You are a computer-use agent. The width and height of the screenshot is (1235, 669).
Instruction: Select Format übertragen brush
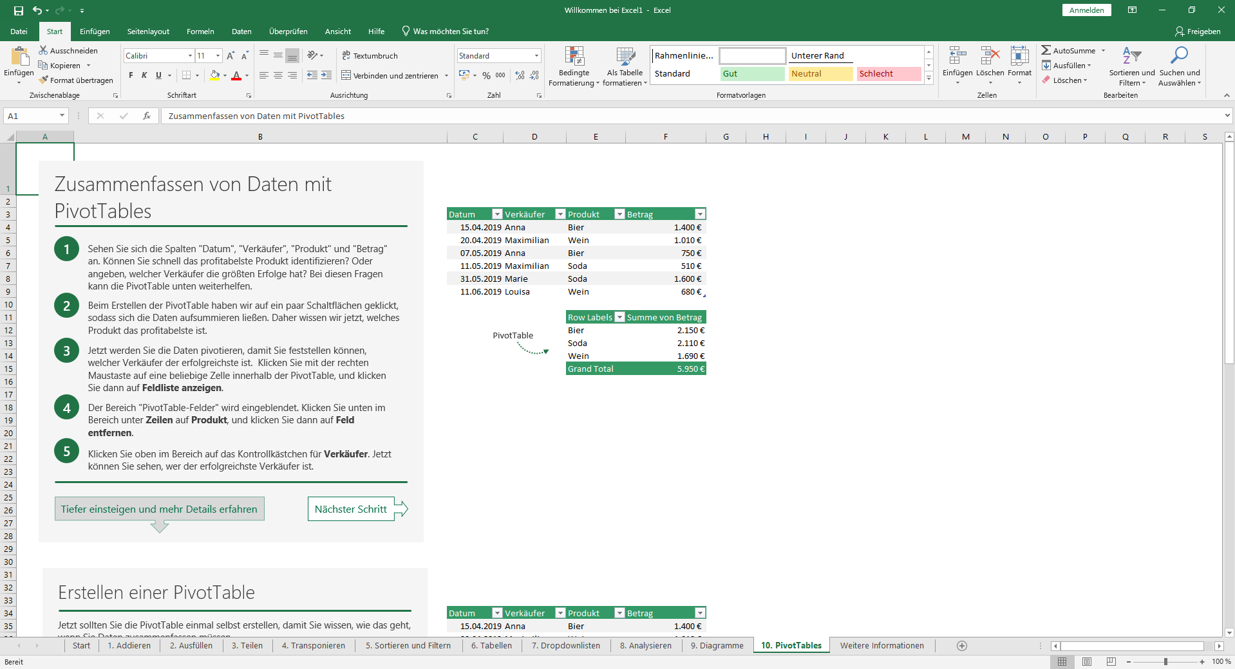pos(76,80)
